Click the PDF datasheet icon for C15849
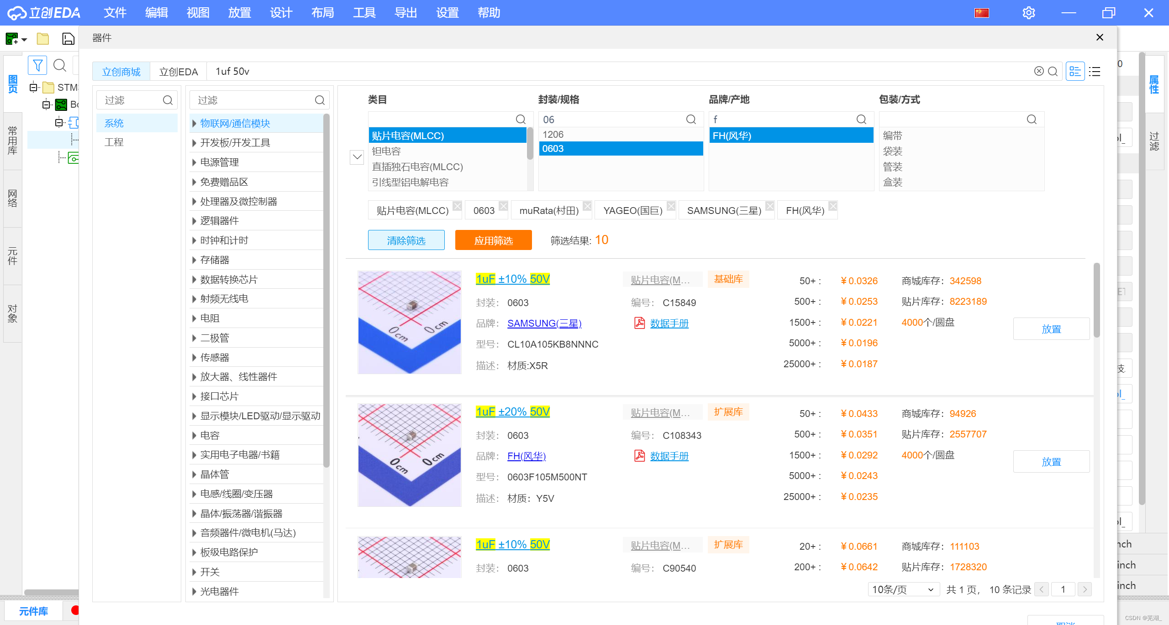The image size is (1169, 625). [639, 323]
